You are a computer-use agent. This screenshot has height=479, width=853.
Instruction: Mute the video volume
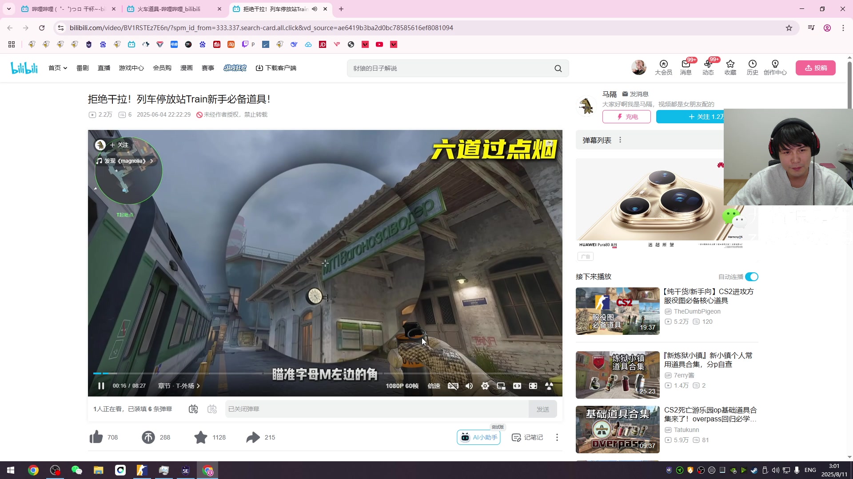469,386
